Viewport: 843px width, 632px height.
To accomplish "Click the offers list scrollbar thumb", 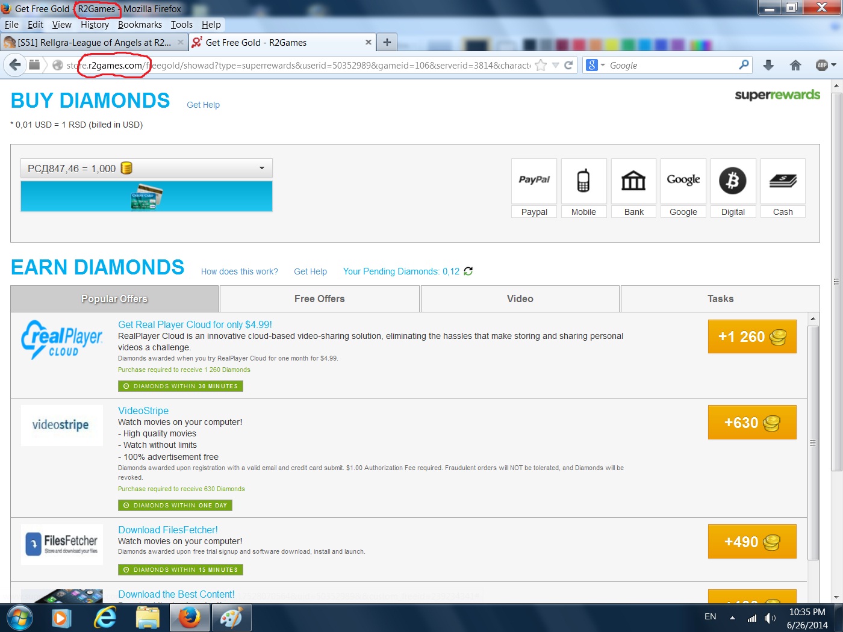I will tap(813, 442).
